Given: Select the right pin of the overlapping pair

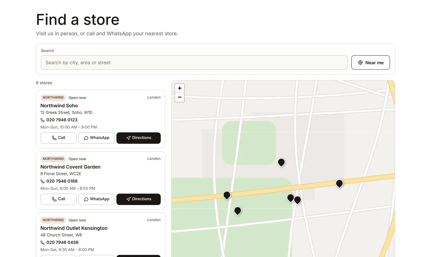Looking at the screenshot, I should (x=298, y=200).
